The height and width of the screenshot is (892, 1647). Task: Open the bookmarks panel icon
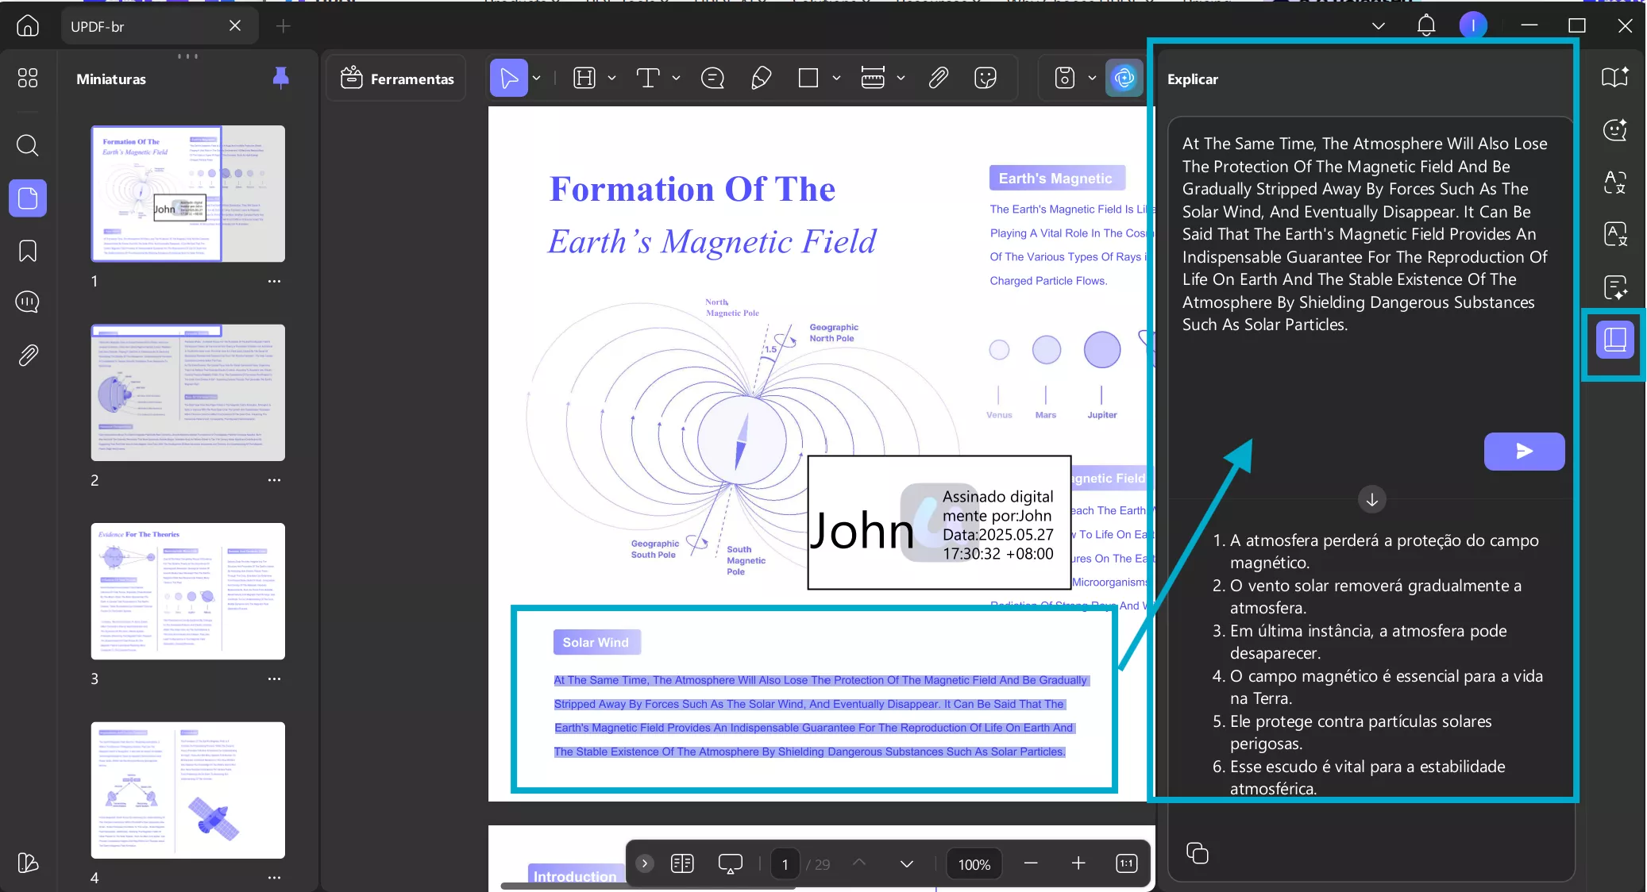point(28,251)
